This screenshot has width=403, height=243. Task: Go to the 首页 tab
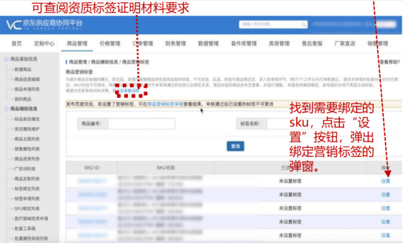click(x=17, y=44)
